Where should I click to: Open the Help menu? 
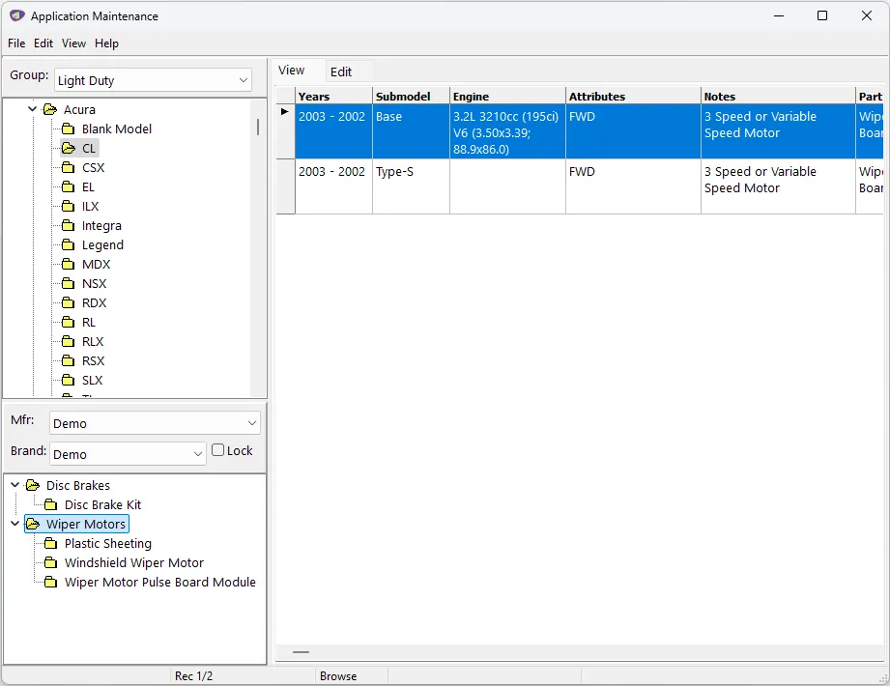106,43
